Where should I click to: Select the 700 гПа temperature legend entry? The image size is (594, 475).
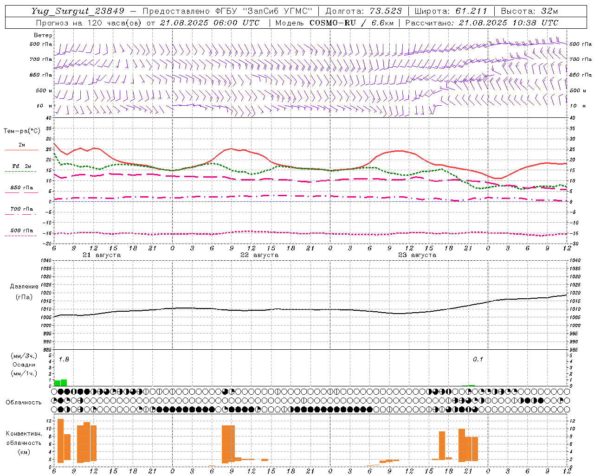22,209
